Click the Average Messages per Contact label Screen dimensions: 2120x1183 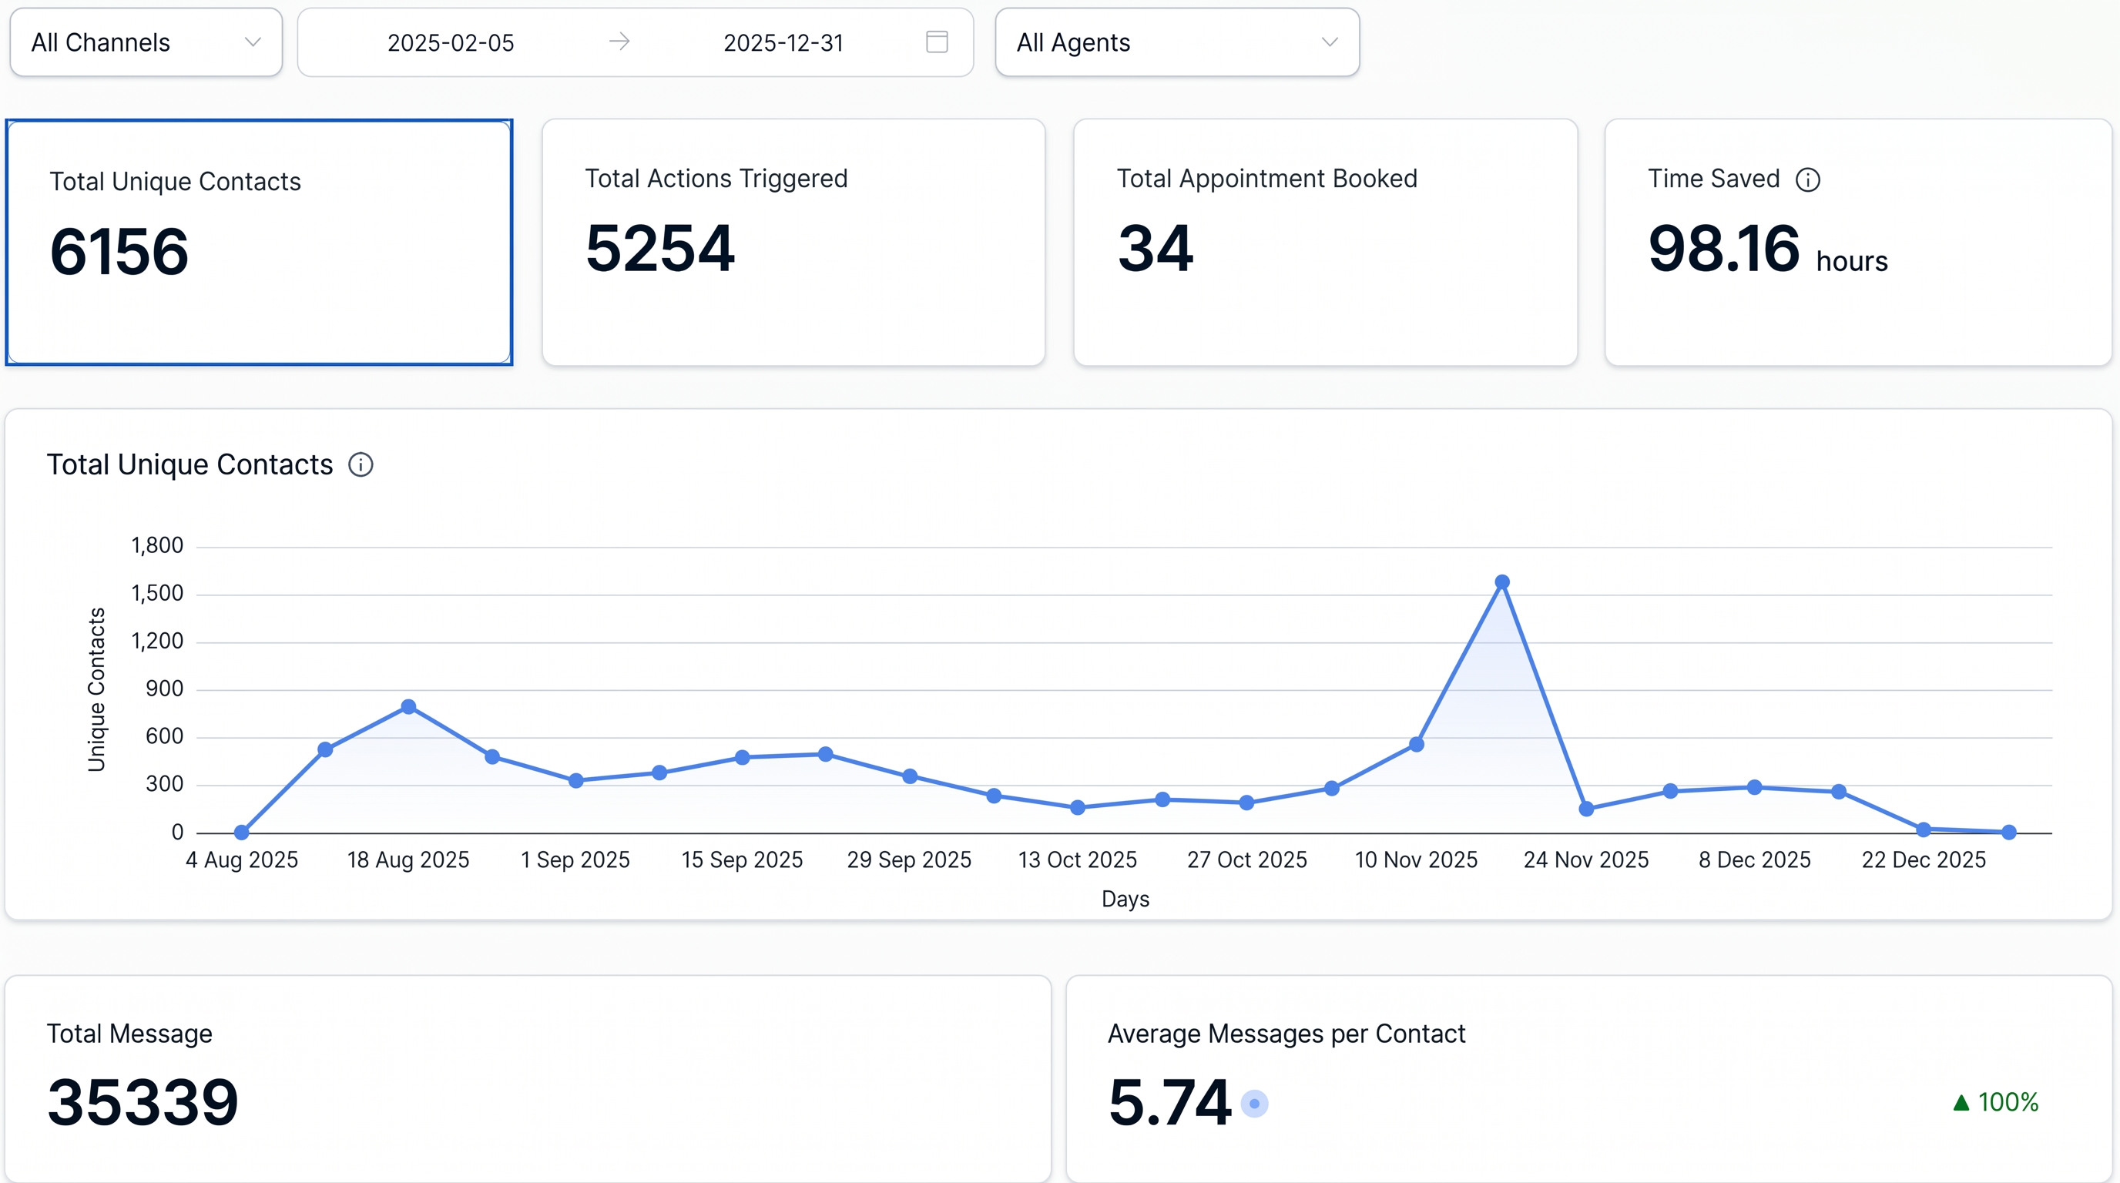click(1286, 1034)
